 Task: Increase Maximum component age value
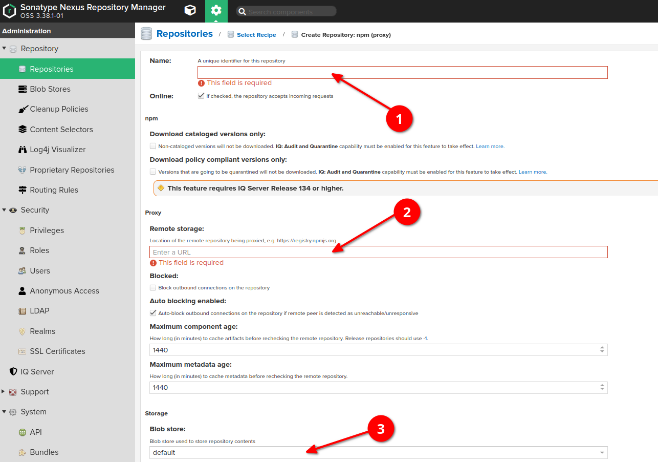pos(602,348)
